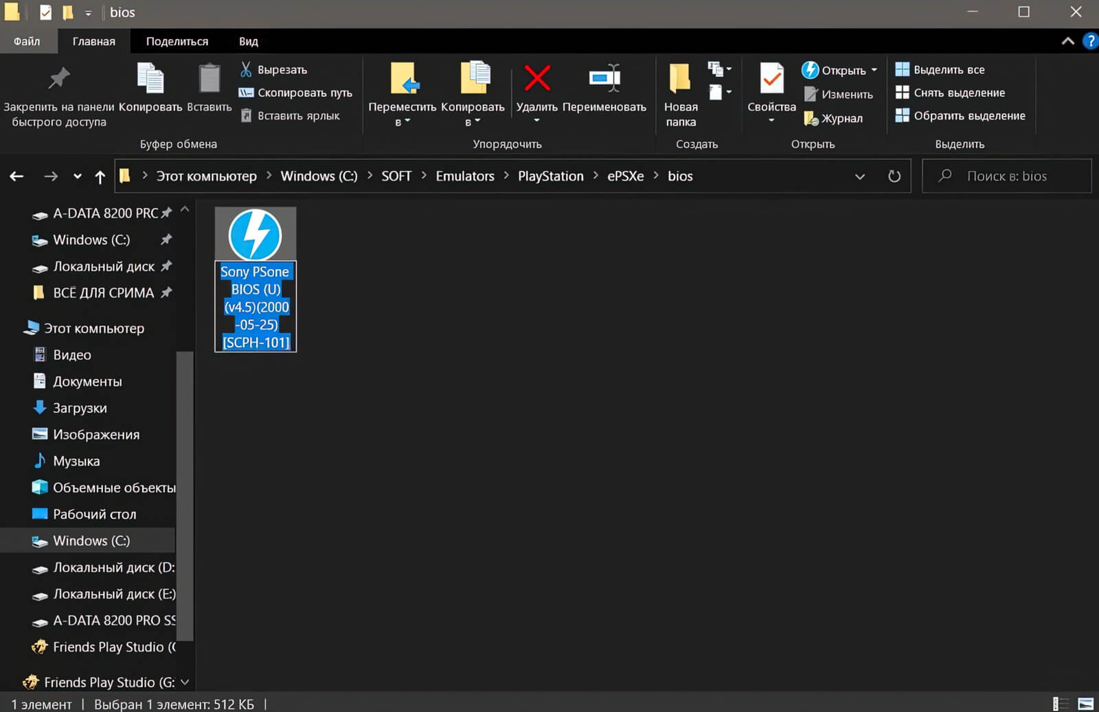
Task: Open the Загрузки folder
Action: [69, 408]
